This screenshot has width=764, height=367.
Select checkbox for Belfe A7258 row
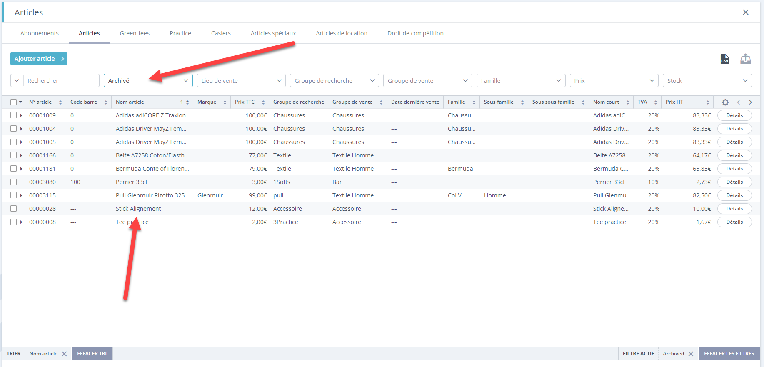(14, 155)
